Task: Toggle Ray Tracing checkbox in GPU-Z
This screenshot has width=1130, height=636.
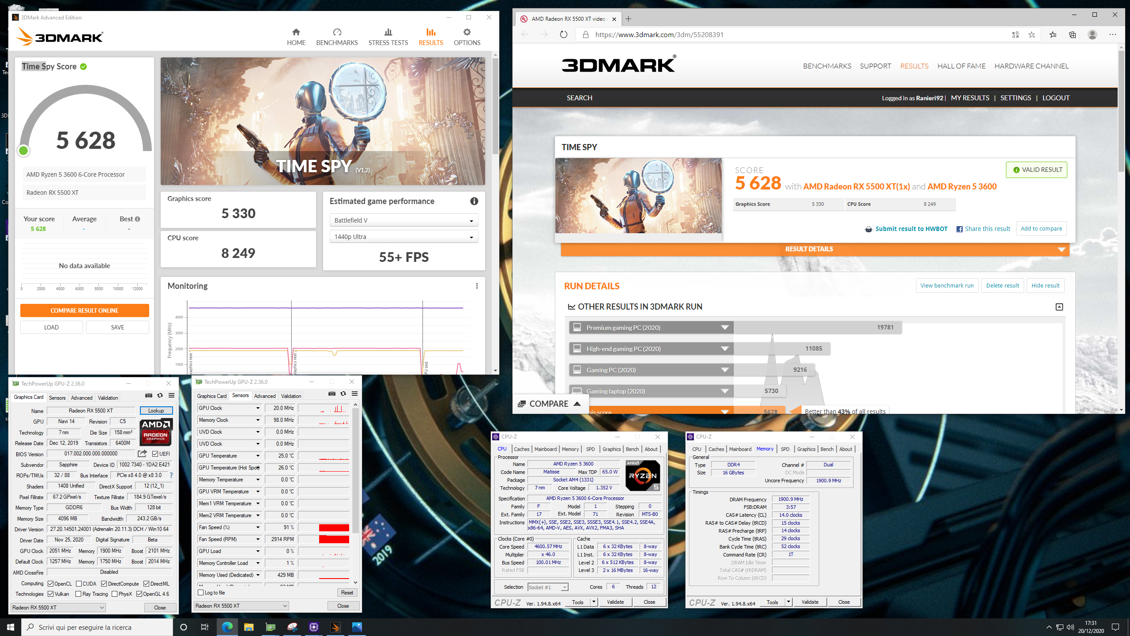Action: pos(79,594)
